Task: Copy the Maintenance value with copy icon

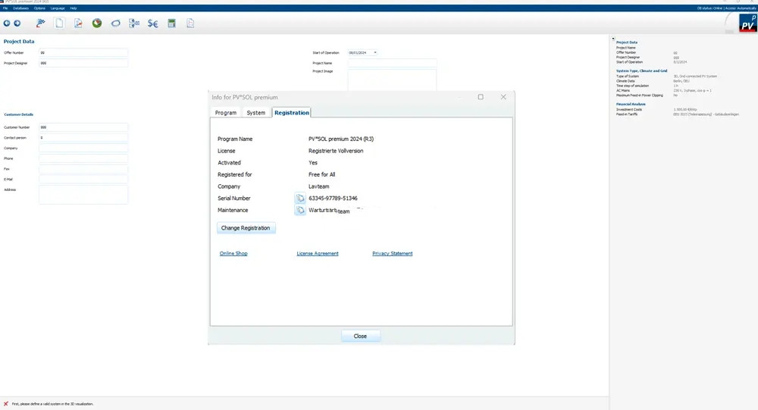Action: pyautogui.click(x=300, y=210)
